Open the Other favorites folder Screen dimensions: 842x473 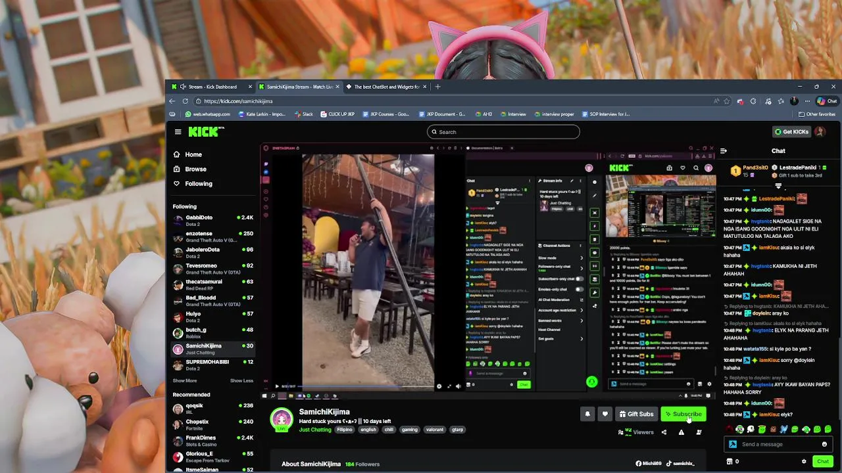816,114
